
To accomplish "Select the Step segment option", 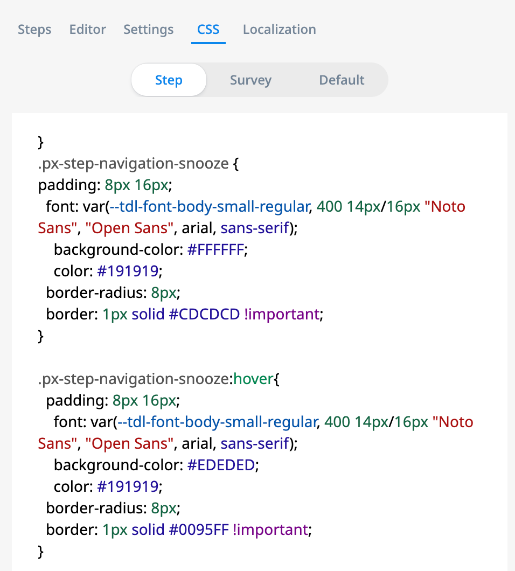I will tap(169, 80).
